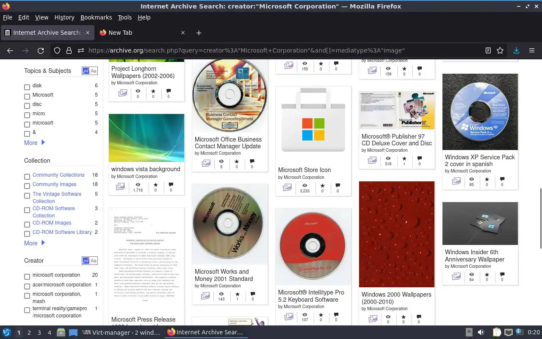Click the site security padlock icon
Screen dimensions: 542x339
69,50
